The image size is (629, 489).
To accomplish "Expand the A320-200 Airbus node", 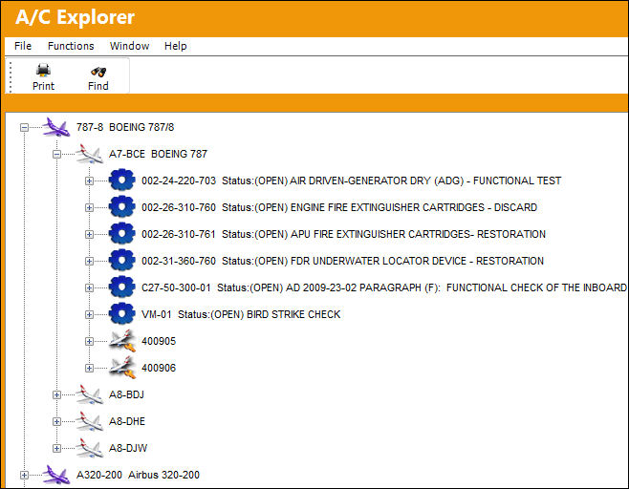I will pyautogui.click(x=25, y=475).
